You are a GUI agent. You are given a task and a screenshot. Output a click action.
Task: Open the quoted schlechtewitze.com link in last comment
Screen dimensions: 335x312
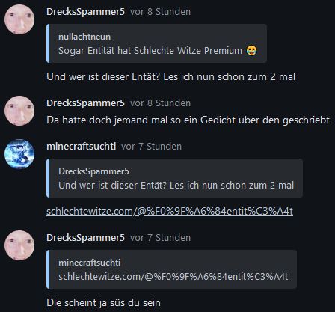coord(173,277)
